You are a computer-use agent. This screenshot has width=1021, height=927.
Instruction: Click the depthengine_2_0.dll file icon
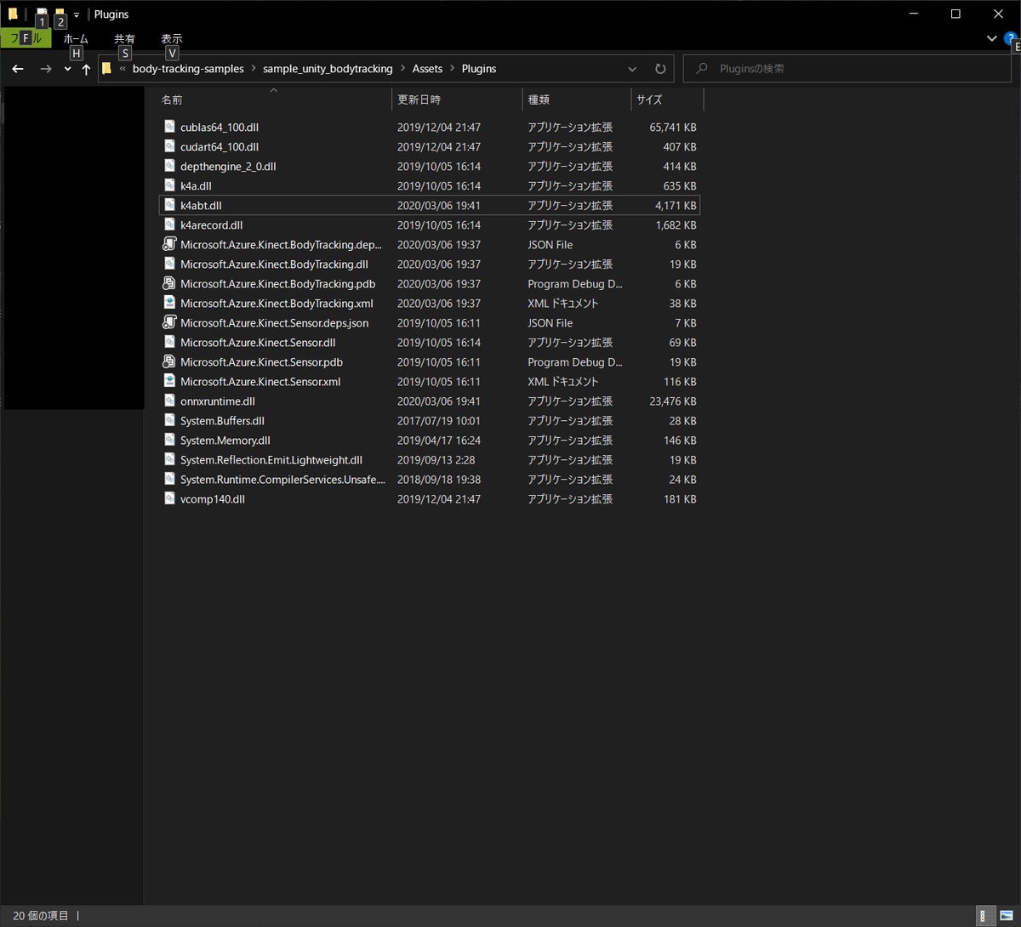tap(169, 166)
